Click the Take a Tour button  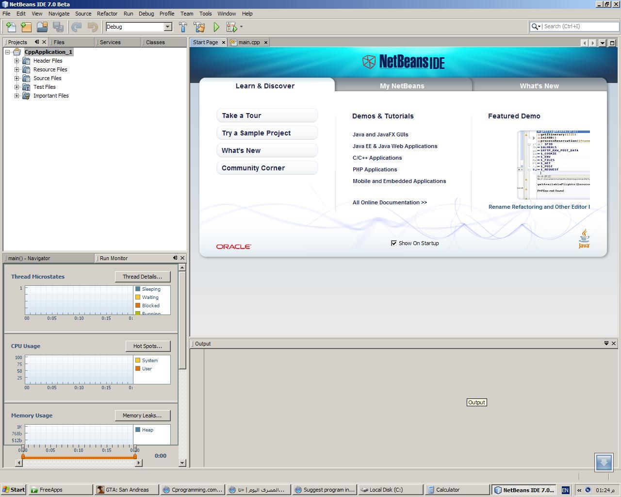coord(267,116)
